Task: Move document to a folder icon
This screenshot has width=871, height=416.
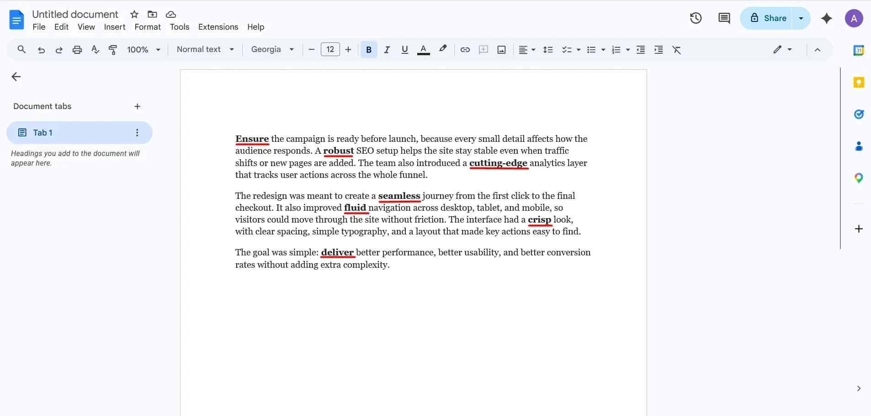Action: point(152,14)
